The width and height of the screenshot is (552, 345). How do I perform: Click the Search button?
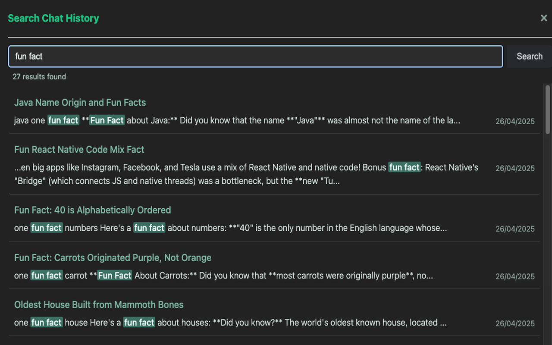point(529,56)
